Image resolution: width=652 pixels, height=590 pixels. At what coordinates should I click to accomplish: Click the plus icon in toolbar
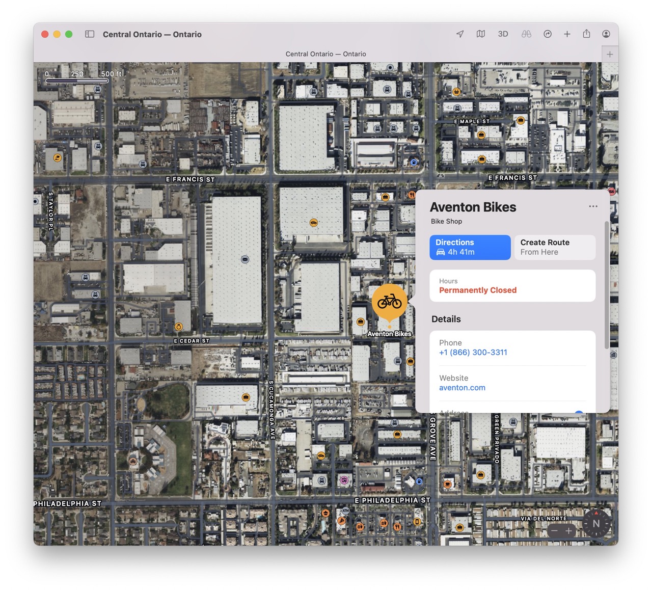567,34
